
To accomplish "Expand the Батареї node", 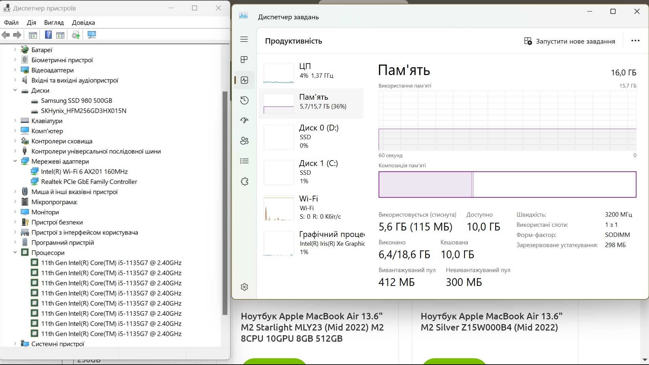I will coord(15,50).
